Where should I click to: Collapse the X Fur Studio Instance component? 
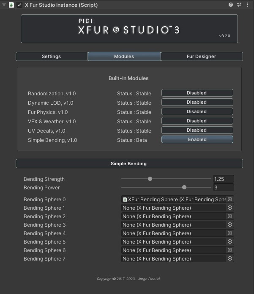[x=4, y=5]
